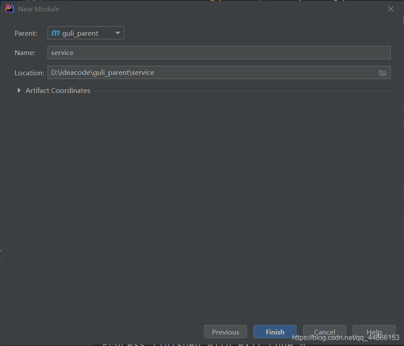This screenshot has height=346, width=404.
Task: Click the IntelliJ IDEA logo icon
Action: 9,9
